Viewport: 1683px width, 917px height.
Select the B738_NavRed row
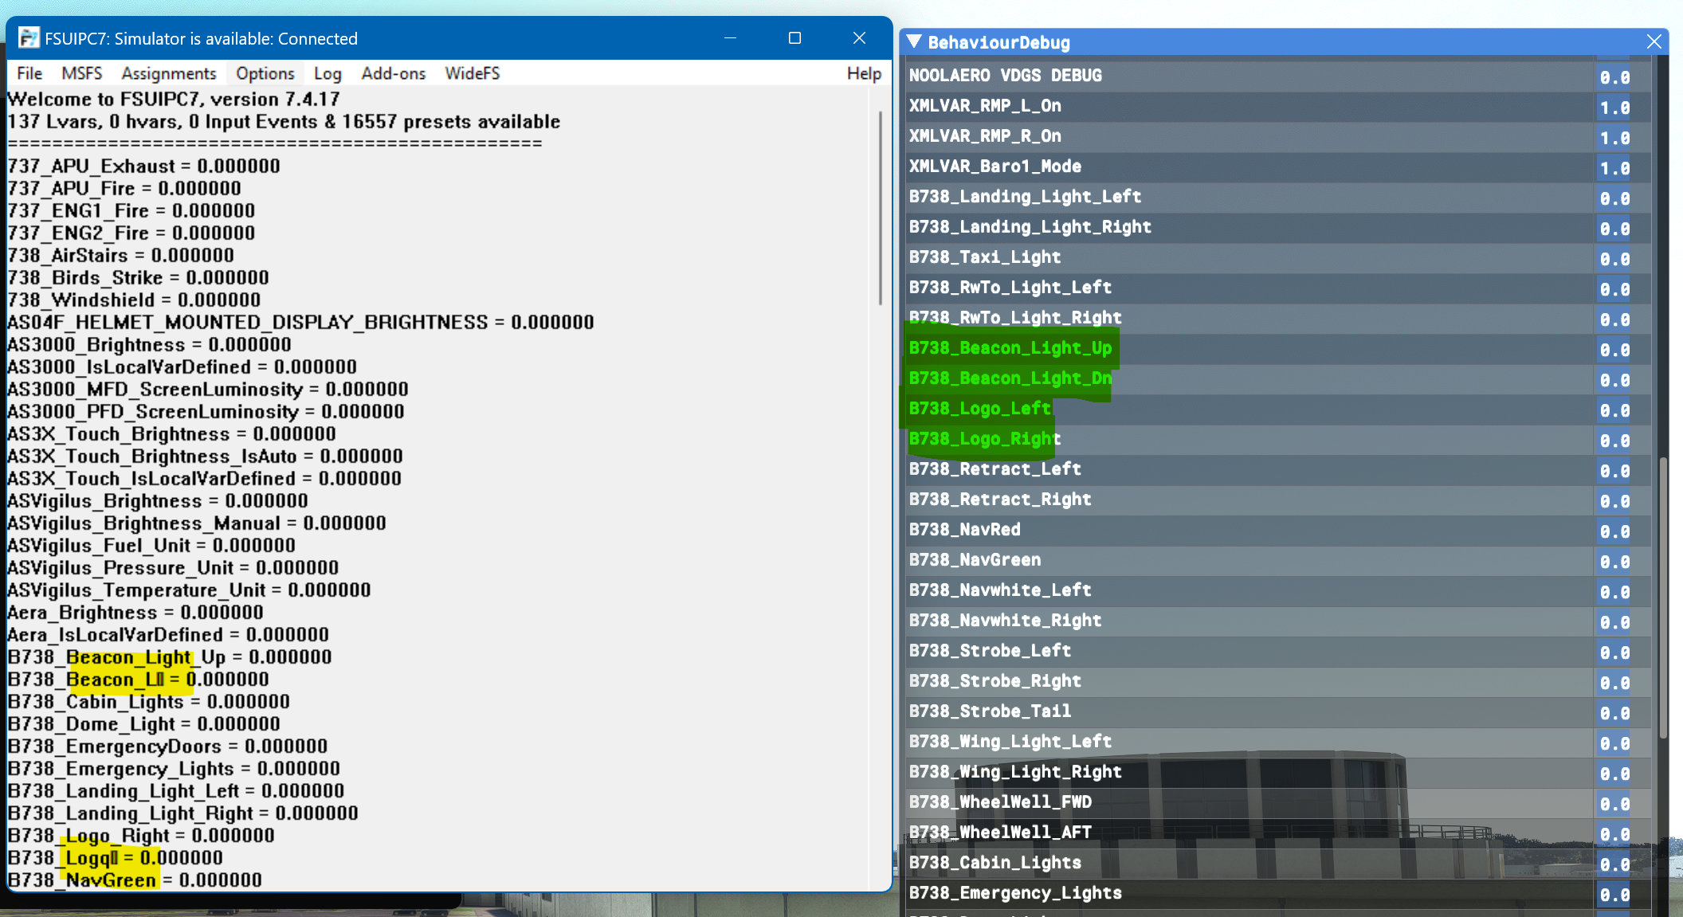1279,530
